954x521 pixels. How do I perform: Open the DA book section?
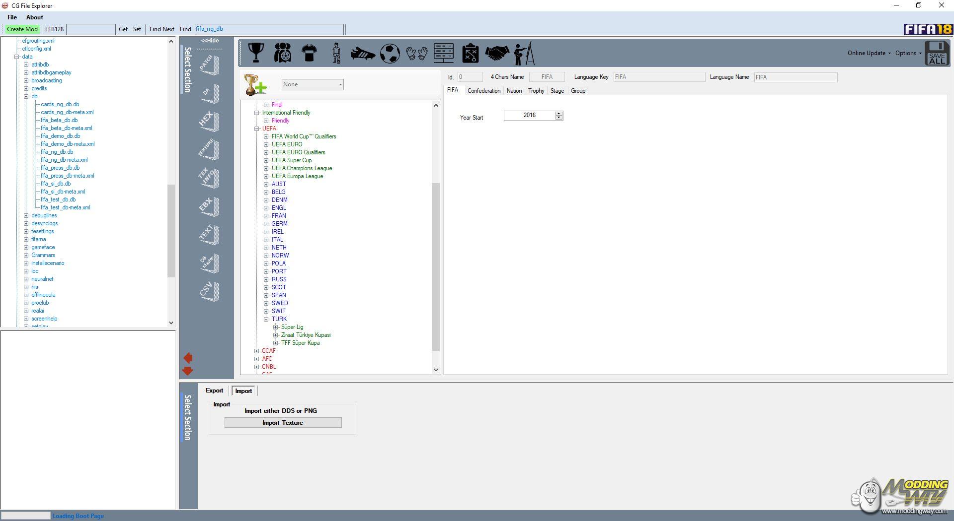(x=209, y=93)
